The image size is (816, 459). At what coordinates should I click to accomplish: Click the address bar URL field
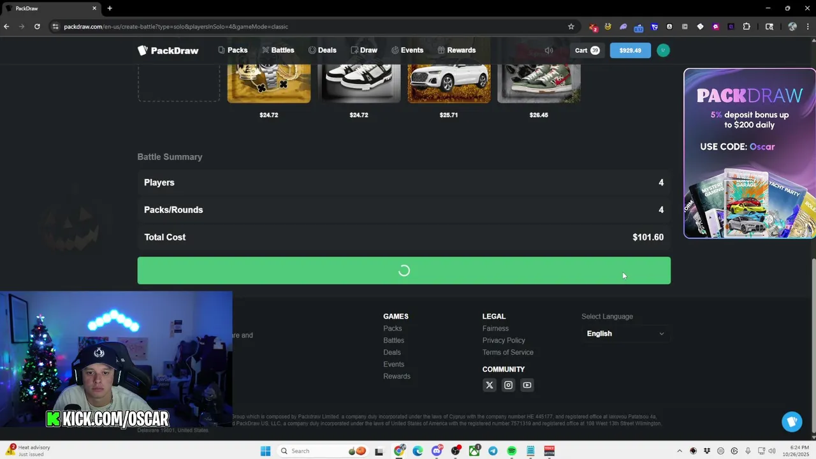pos(312,26)
